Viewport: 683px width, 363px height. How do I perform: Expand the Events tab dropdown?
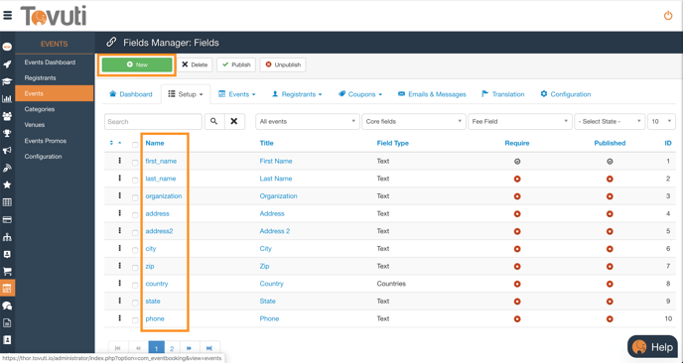click(237, 94)
